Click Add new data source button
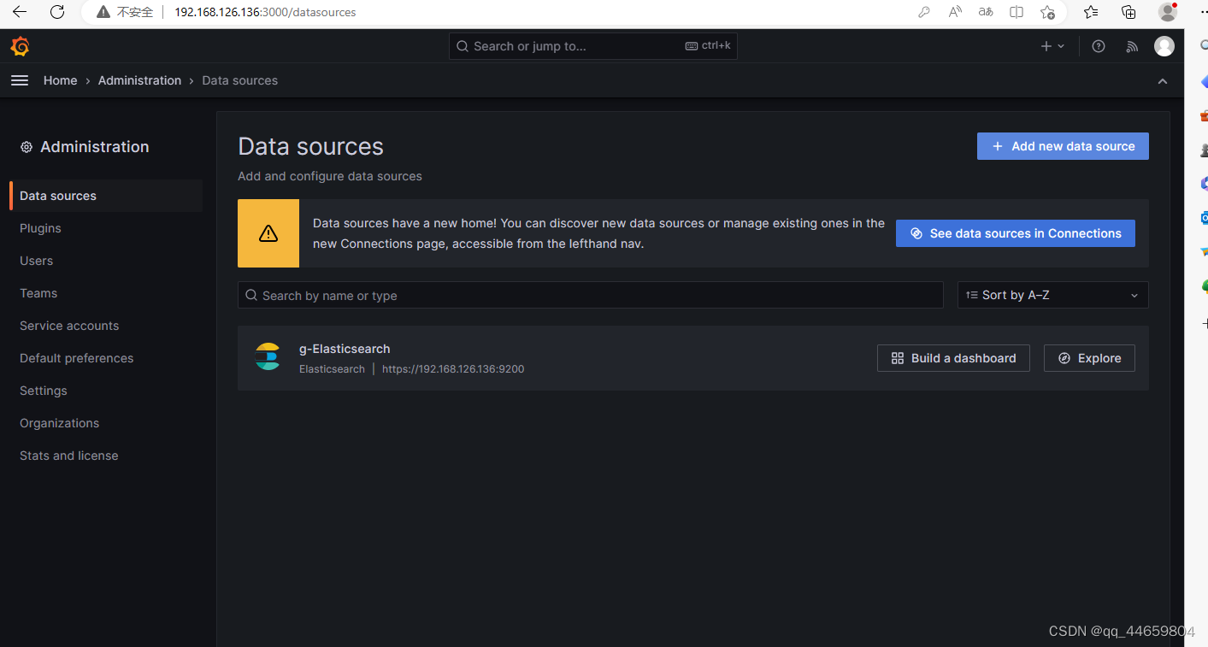This screenshot has width=1208, height=647. [x=1063, y=146]
